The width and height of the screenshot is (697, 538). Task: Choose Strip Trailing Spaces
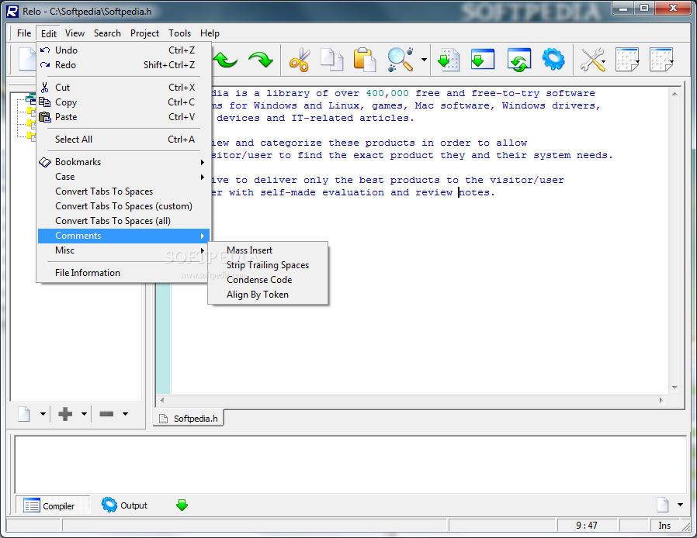tap(268, 265)
